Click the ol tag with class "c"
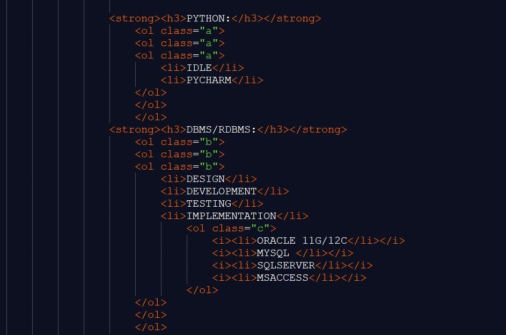The width and height of the screenshot is (506, 335). (231, 229)
